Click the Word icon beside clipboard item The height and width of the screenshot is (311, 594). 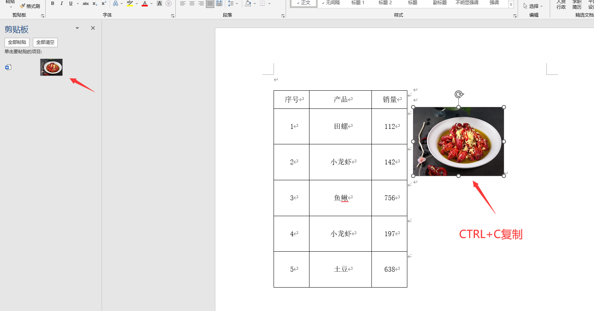(8, 67)
